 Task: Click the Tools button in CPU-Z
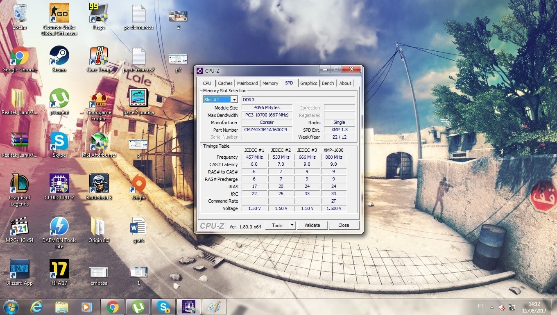click(277, 225)
